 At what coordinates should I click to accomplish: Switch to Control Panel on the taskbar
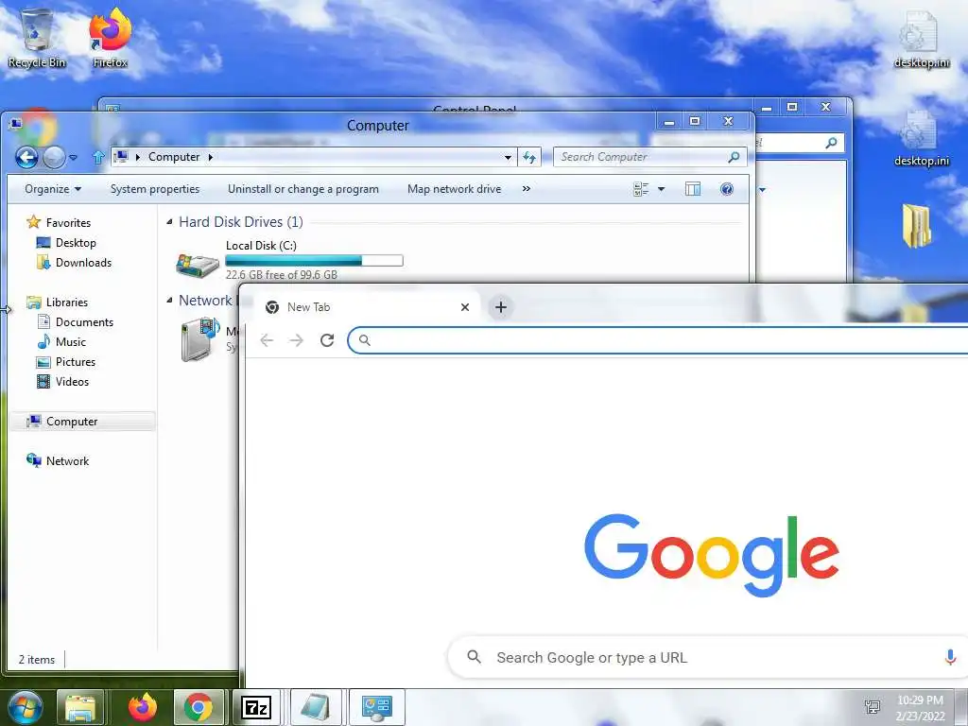(377, 707)
